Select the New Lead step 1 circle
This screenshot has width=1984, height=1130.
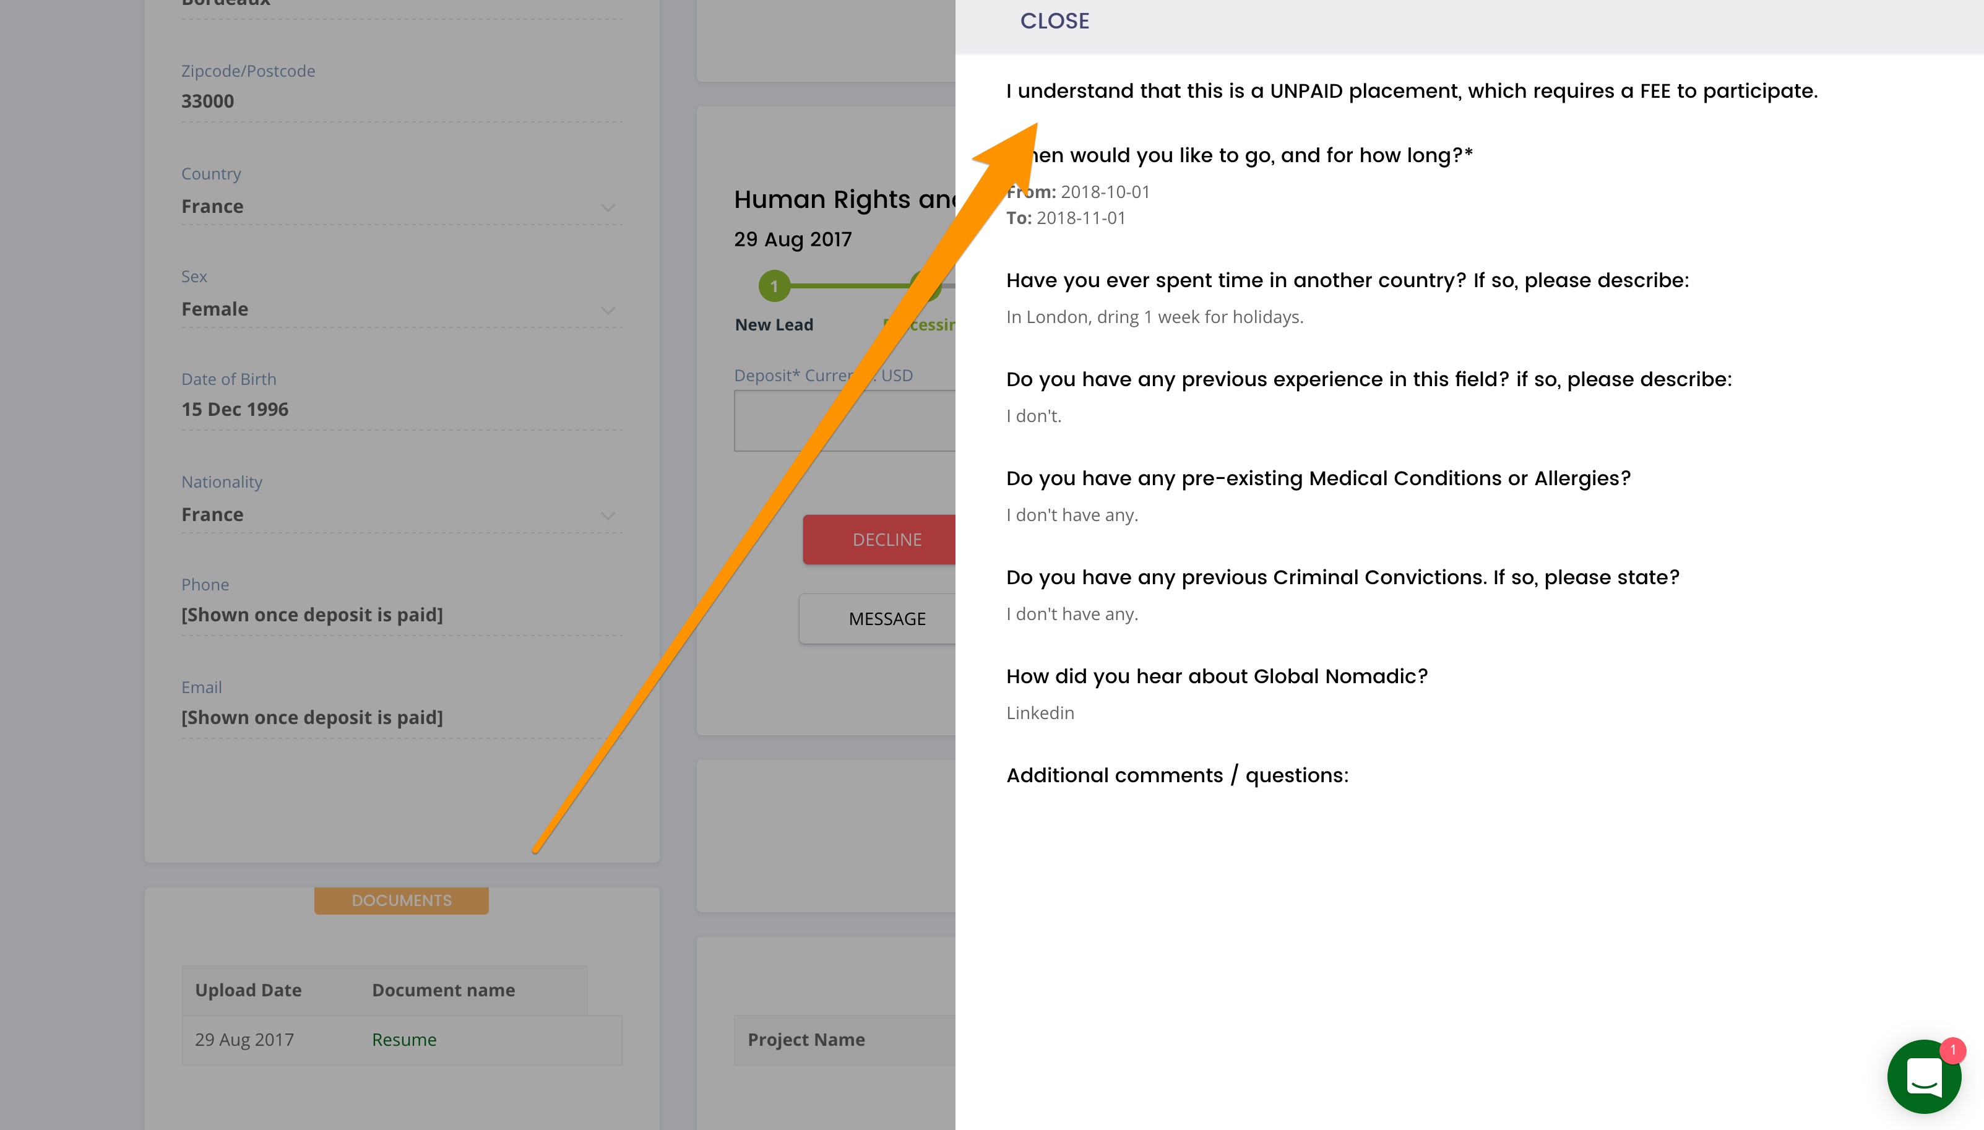[x=774, y=286]
